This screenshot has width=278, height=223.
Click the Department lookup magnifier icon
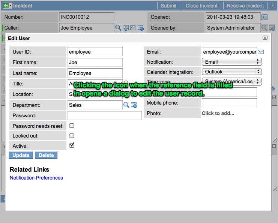126,105
